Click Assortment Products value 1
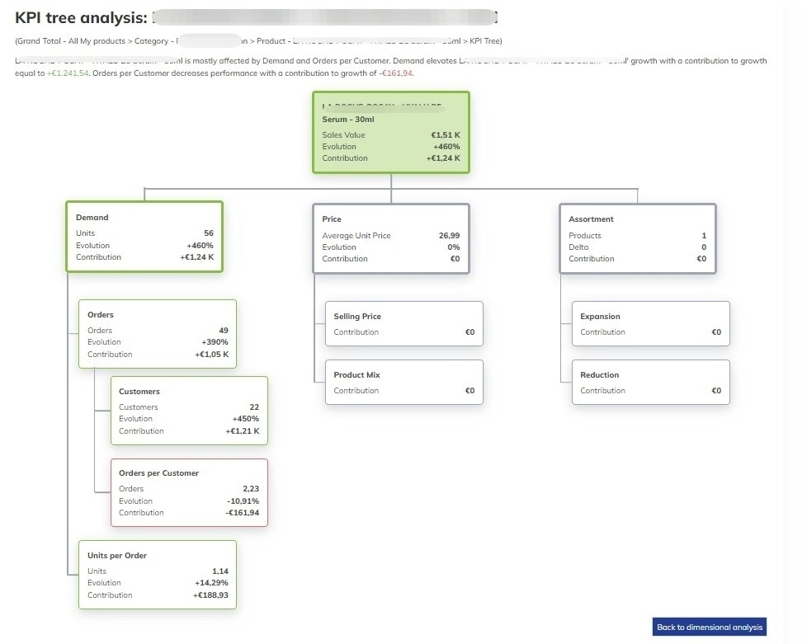This screenshot has height=644, width=807. (x=704, y=236)
